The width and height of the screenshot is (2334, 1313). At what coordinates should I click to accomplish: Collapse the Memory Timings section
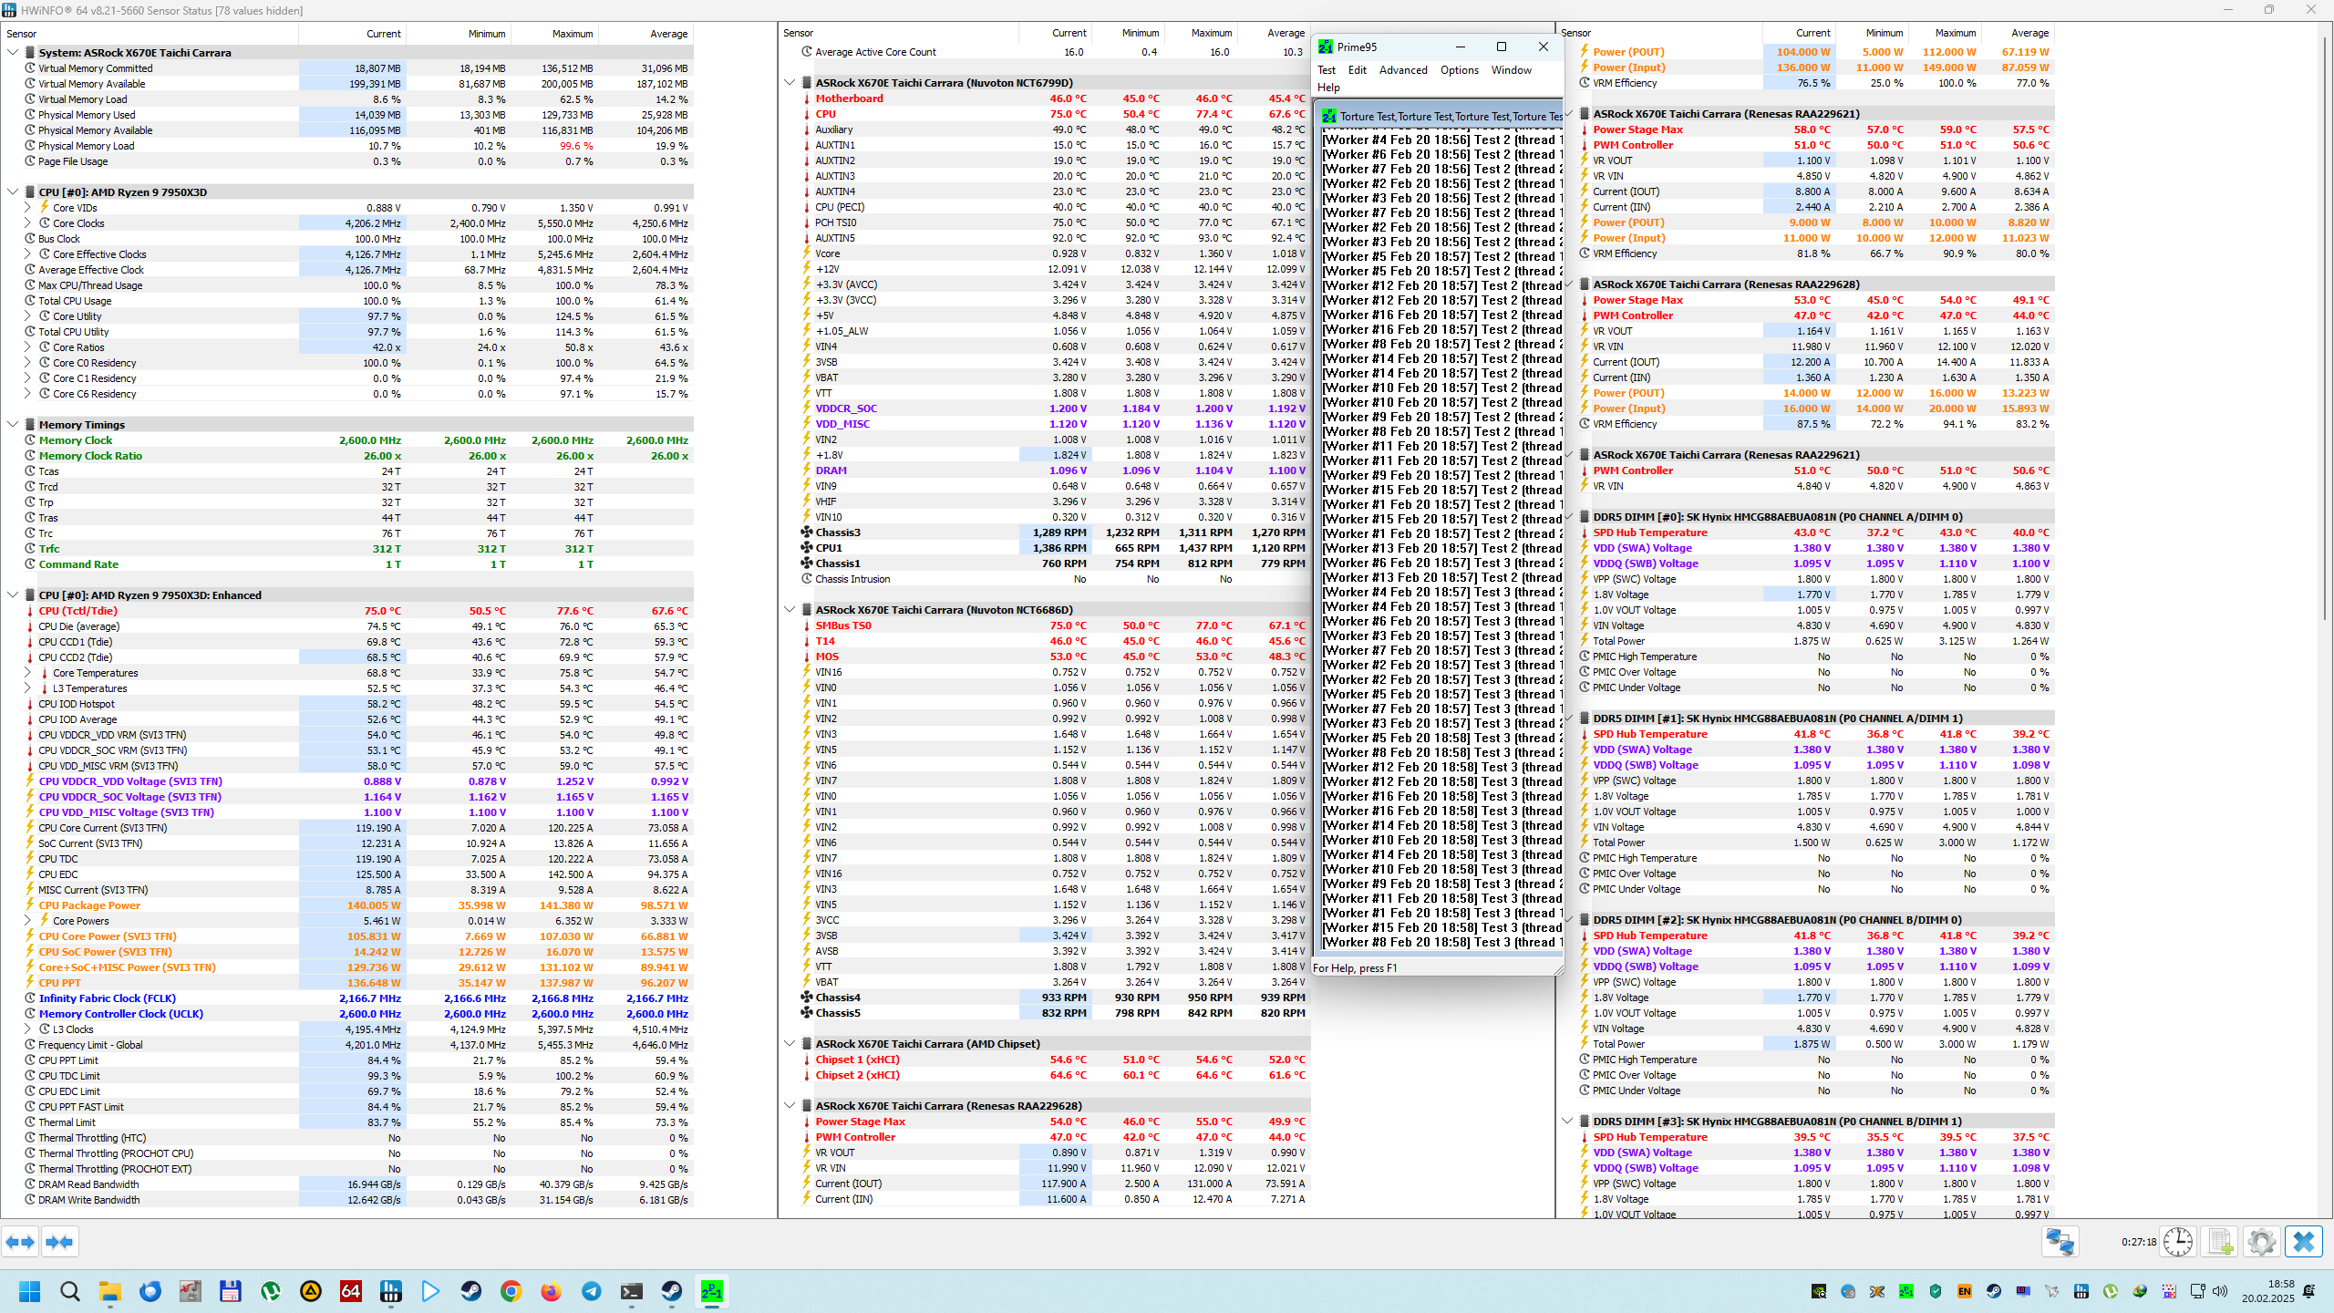(x=13, y=425)
